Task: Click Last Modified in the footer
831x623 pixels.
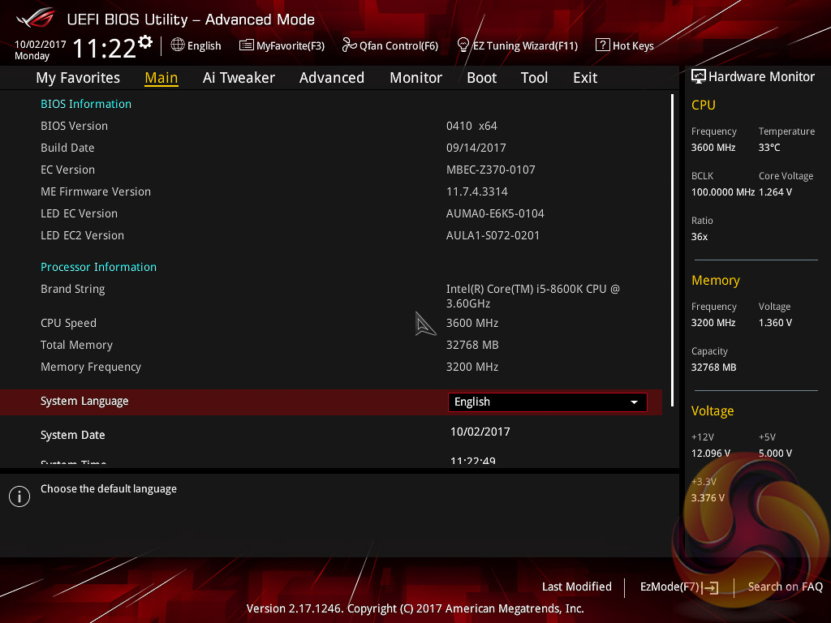Action: point(577,586)
